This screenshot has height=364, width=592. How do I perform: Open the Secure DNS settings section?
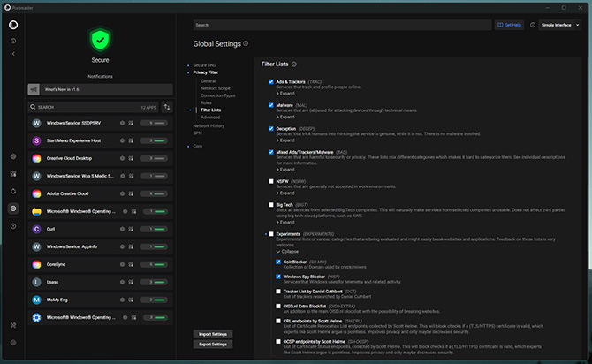point(205,65)
